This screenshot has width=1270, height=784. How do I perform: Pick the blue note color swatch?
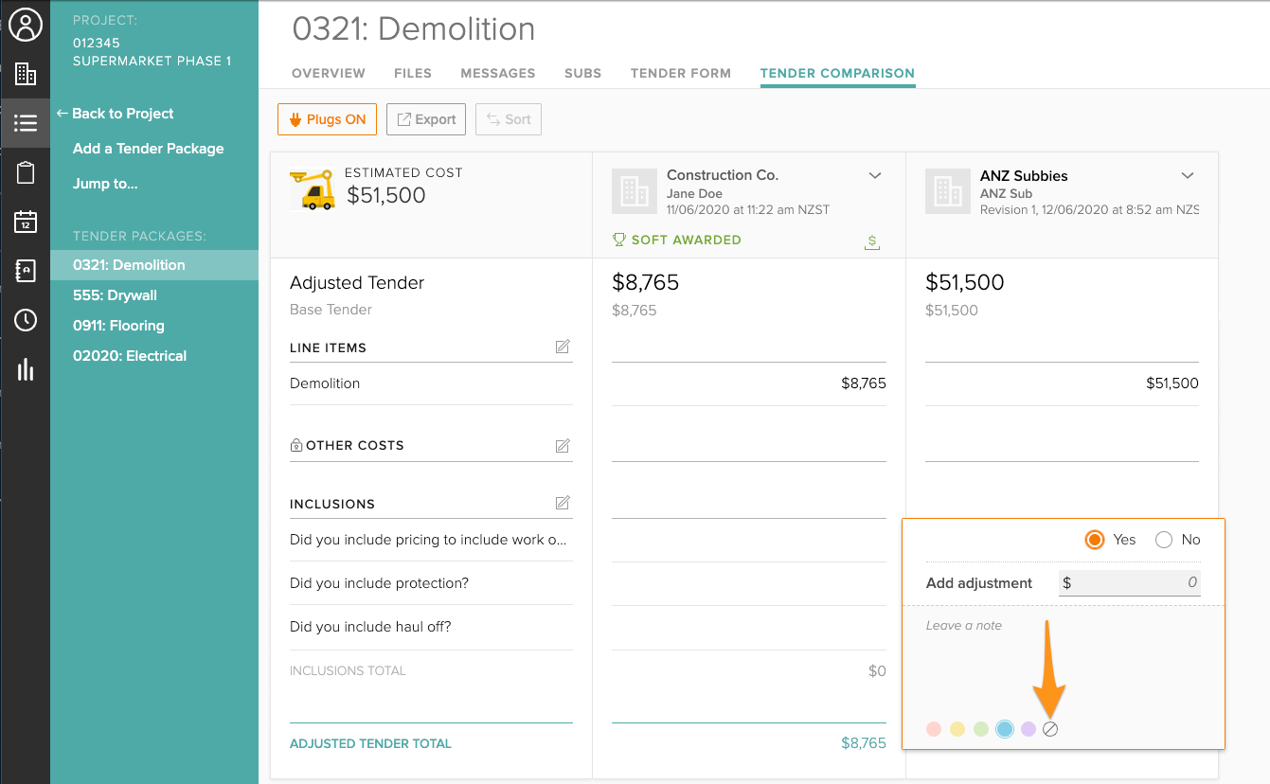(1004, 729)
